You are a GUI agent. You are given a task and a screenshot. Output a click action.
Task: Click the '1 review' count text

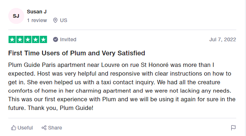[x=37, y=20]
